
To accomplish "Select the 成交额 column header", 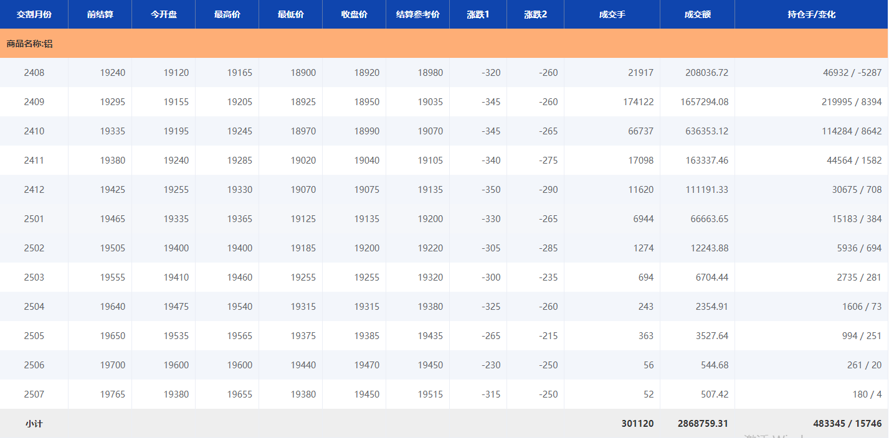I will (697, 14).
